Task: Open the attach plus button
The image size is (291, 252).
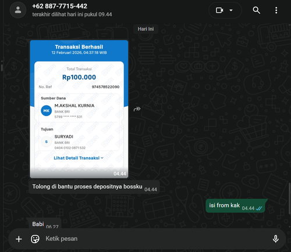Action: 19,239
